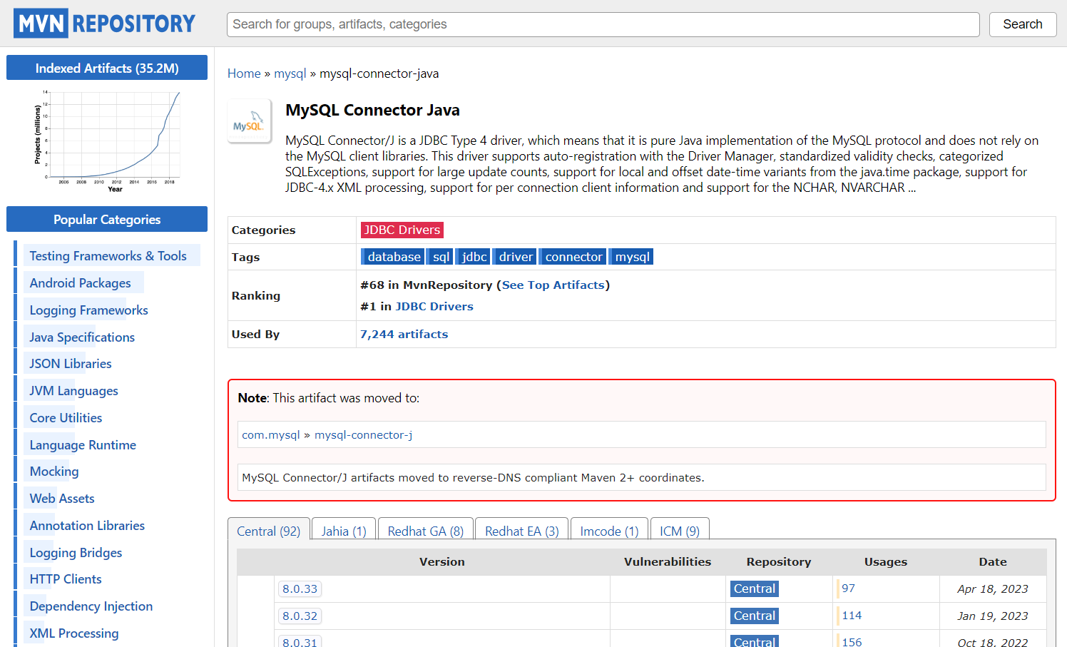The height and width of the screenshot is (647, 1067).
Task: Focus the search field for groups, artifacts, categories
Action: (603, 24)
